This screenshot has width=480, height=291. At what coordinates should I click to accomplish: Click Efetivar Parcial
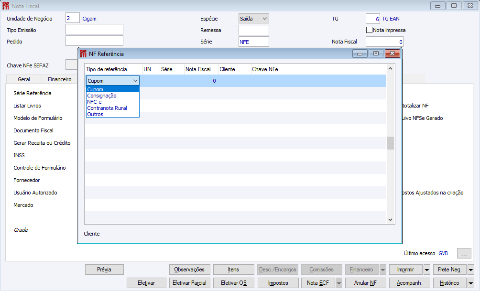coord(189,283)
